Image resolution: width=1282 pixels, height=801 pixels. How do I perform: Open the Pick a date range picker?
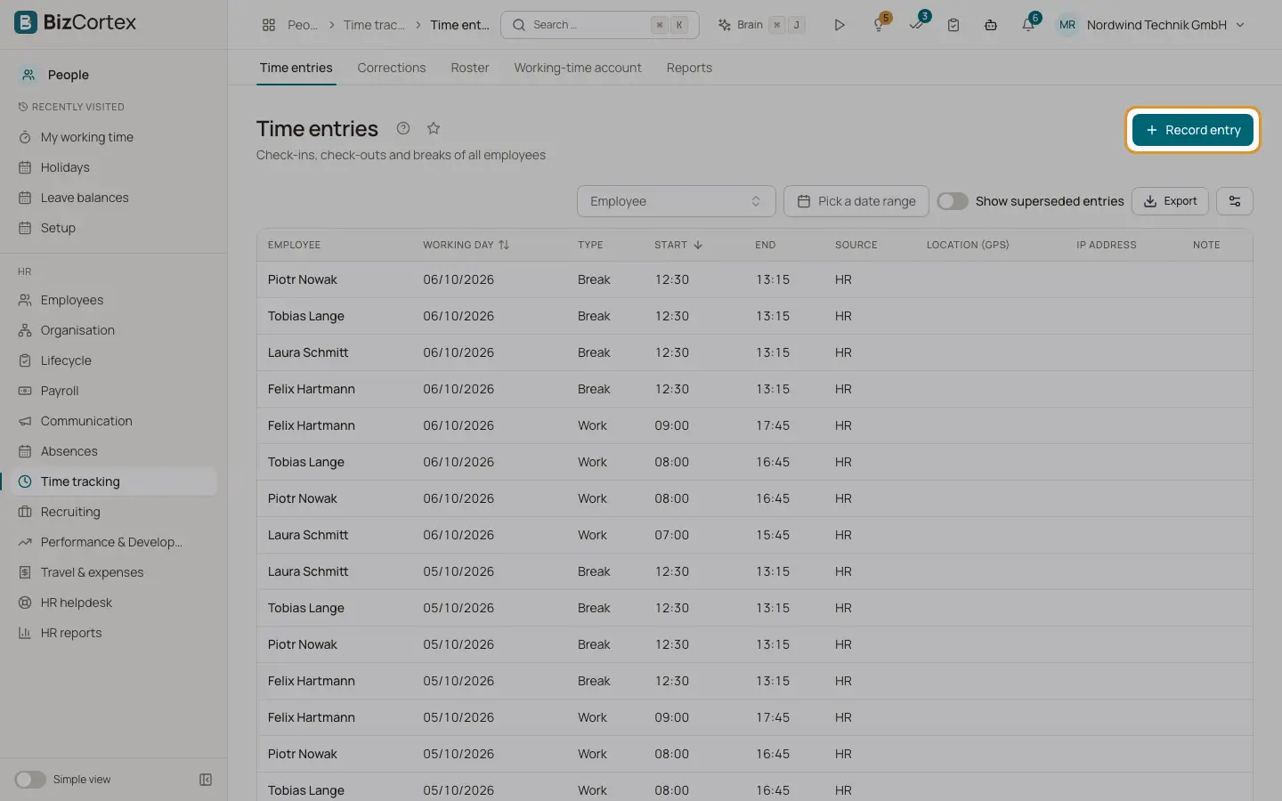pos(856,201)
